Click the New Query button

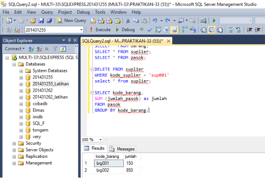tap(72, 21)
